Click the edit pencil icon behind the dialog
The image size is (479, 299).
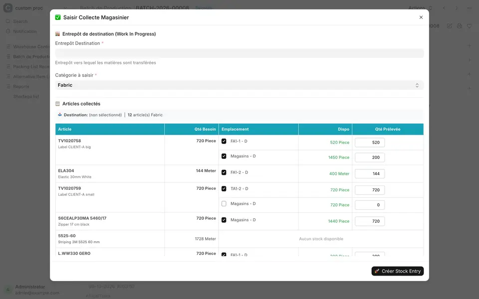(x=450, y=26)
